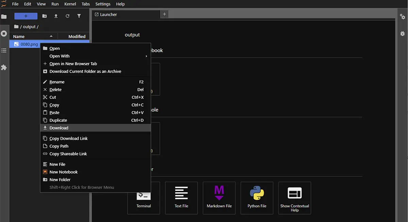Viewport: 408px width, 222px height.
Task: Add a new tab with plus button
Action: click(x=164, y=14)
